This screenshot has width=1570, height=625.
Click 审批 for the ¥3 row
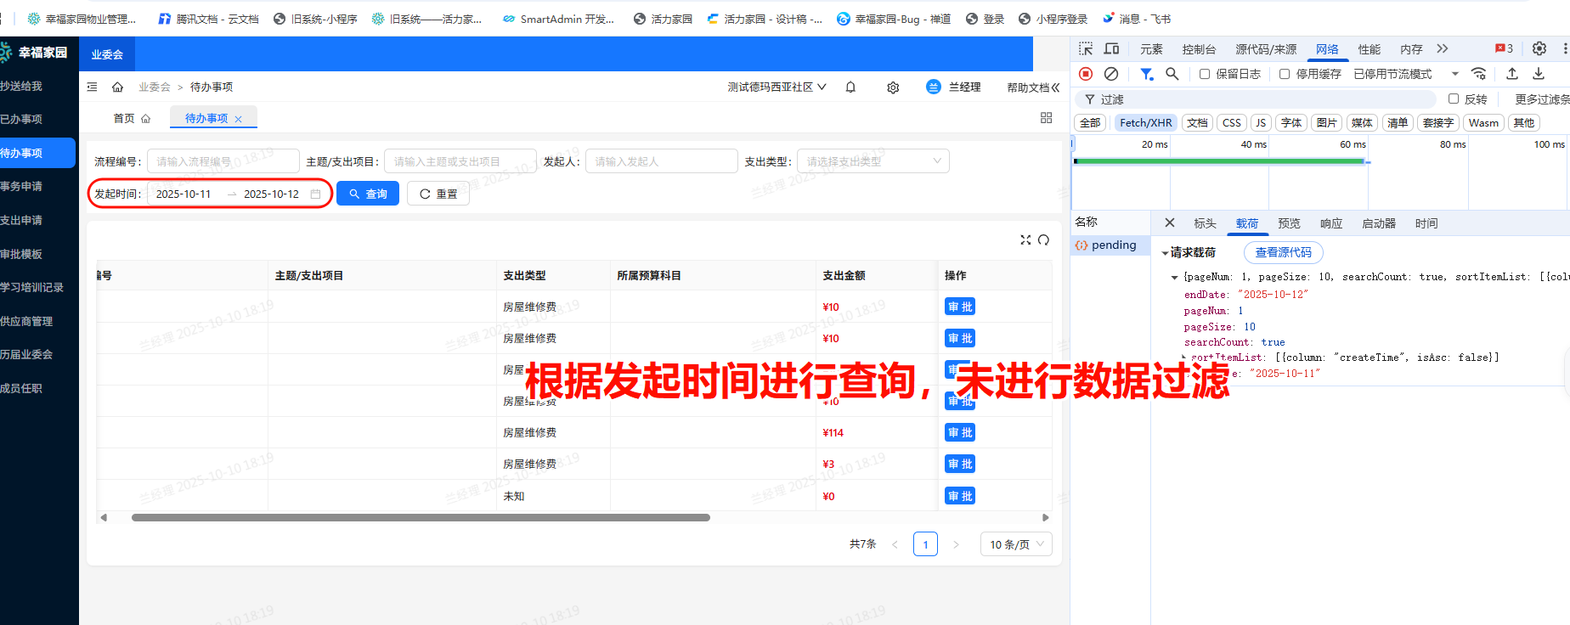click(960, 464)
